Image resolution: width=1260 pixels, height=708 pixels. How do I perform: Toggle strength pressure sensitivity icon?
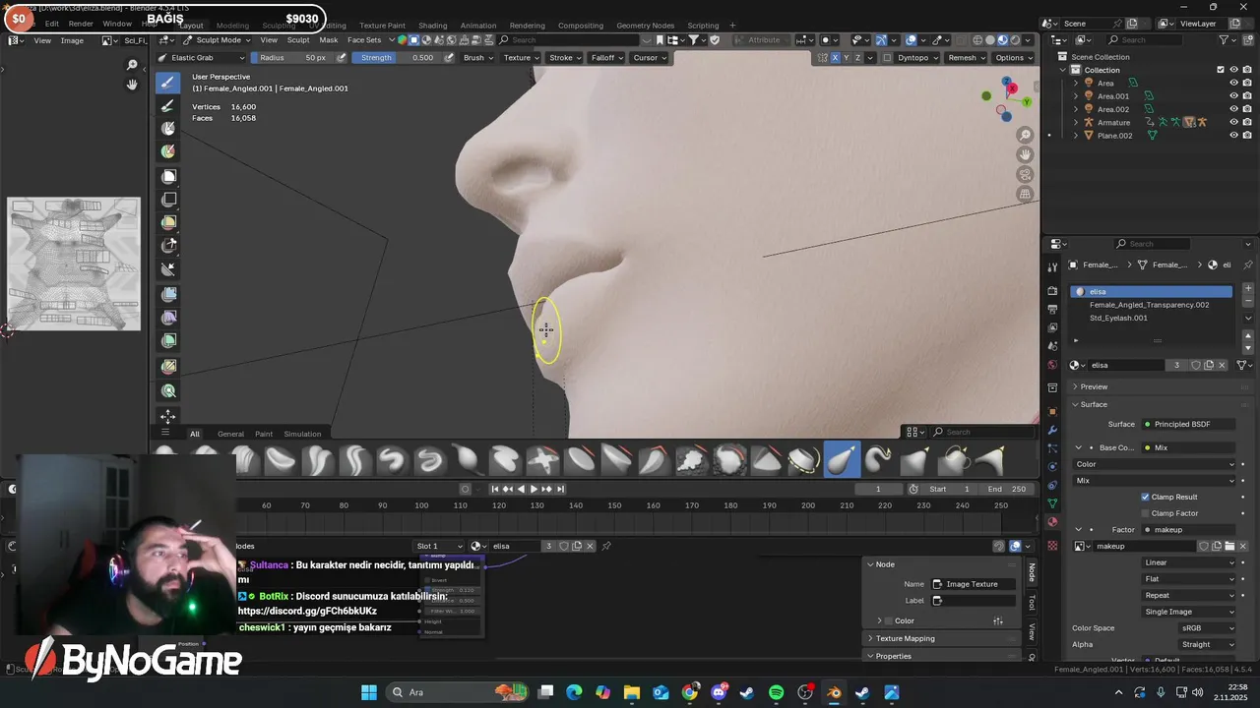point(449,57)
